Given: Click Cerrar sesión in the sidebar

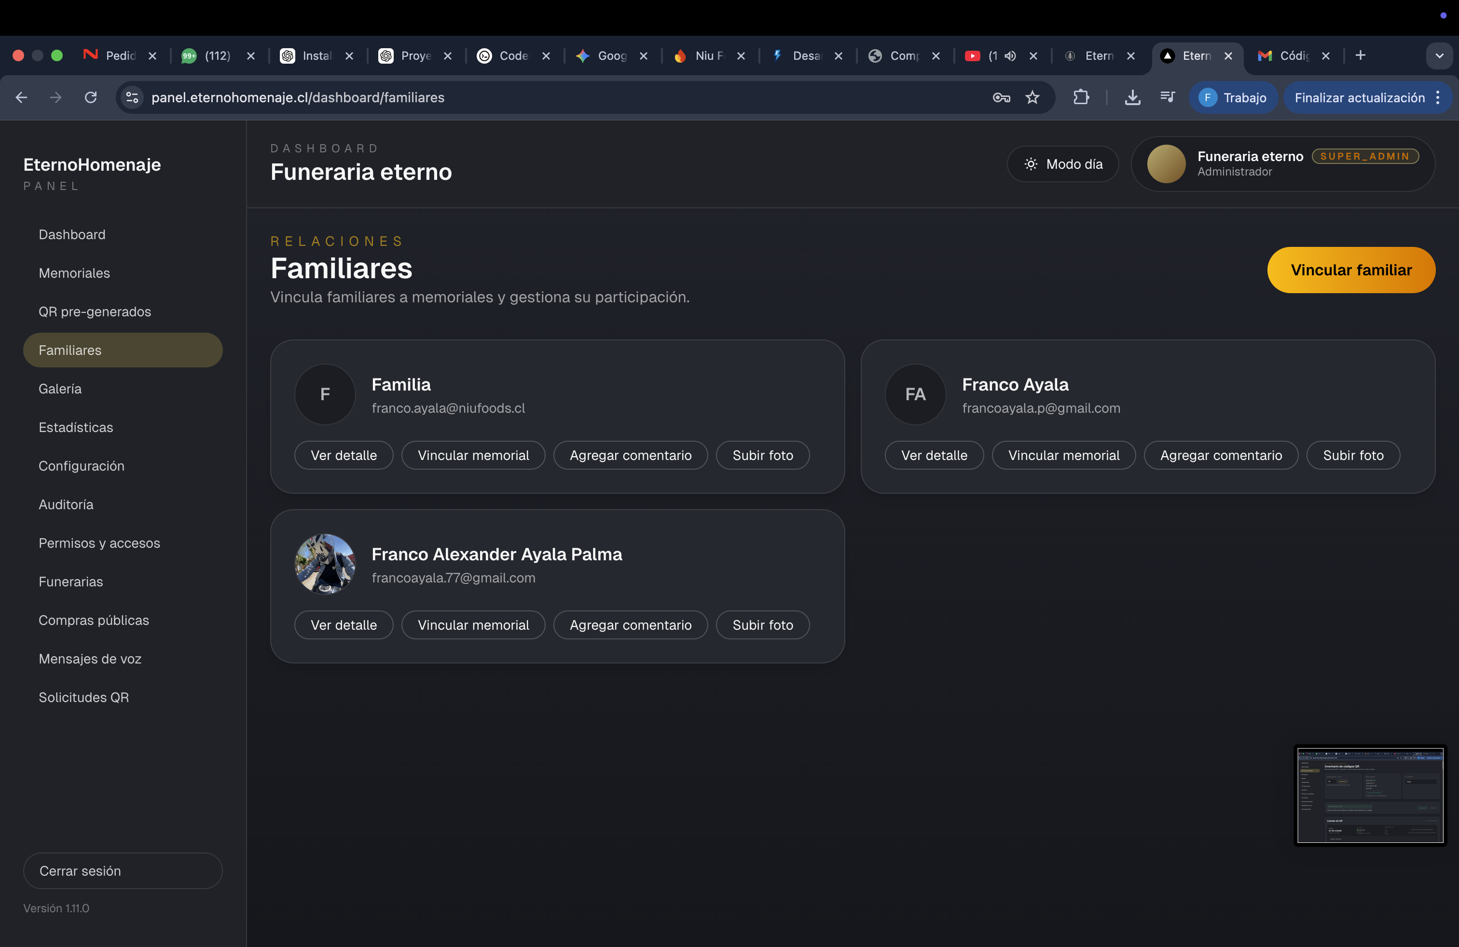Looking at the screenshot, I should 123,870.
